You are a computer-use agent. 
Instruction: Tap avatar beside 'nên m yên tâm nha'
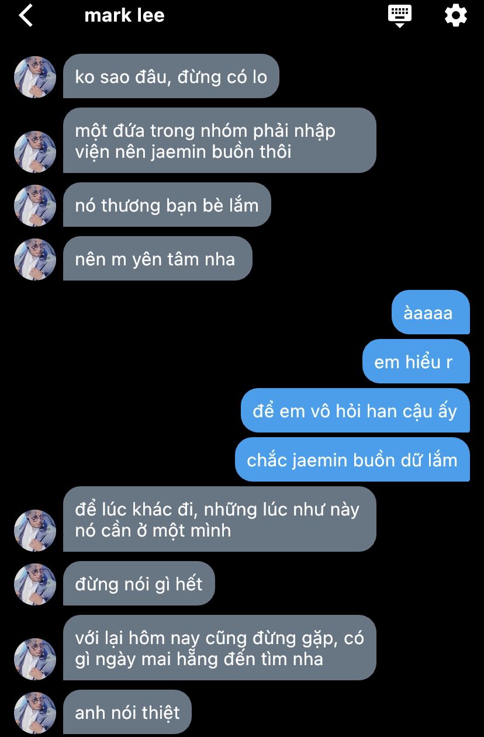(35, 259)
